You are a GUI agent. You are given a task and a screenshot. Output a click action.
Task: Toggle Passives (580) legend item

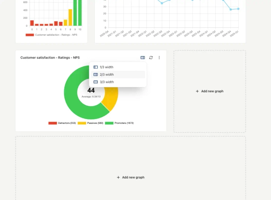(90, 123)
